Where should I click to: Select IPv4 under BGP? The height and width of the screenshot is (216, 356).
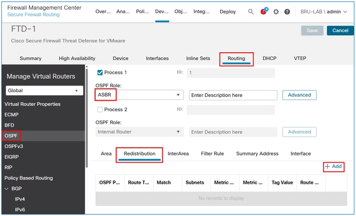pyautogui.click(x=20, y=199)
